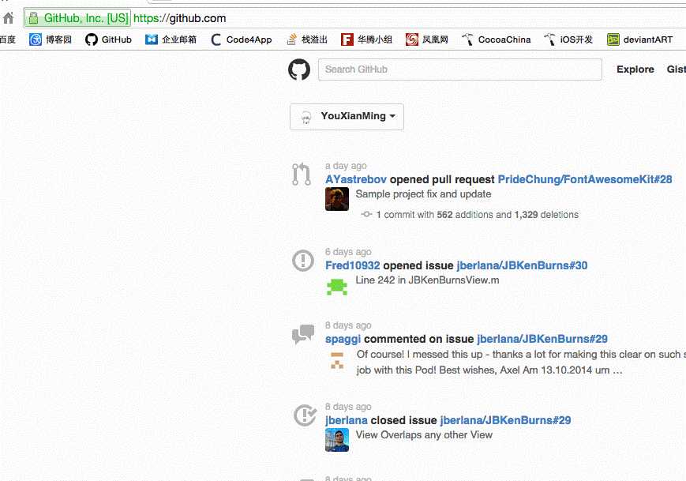The image size is (686, 481).
Task: Click the issue closed icon beside jberlana event
Action: (x=305, y=415)
